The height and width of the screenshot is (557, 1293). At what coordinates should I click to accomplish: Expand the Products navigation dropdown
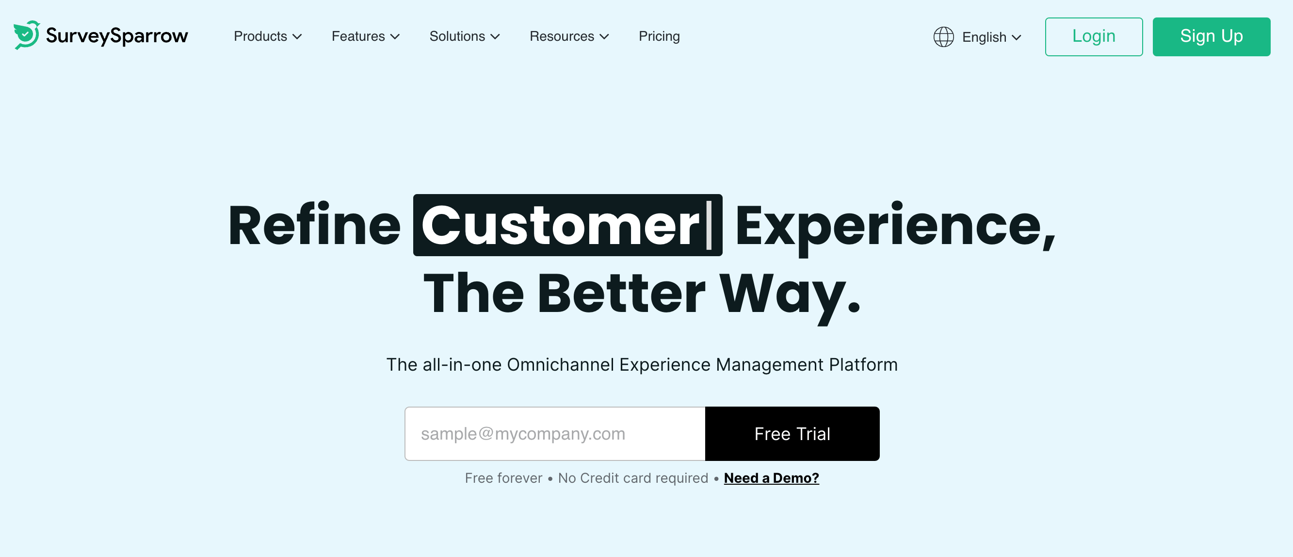tap(266, 36)
